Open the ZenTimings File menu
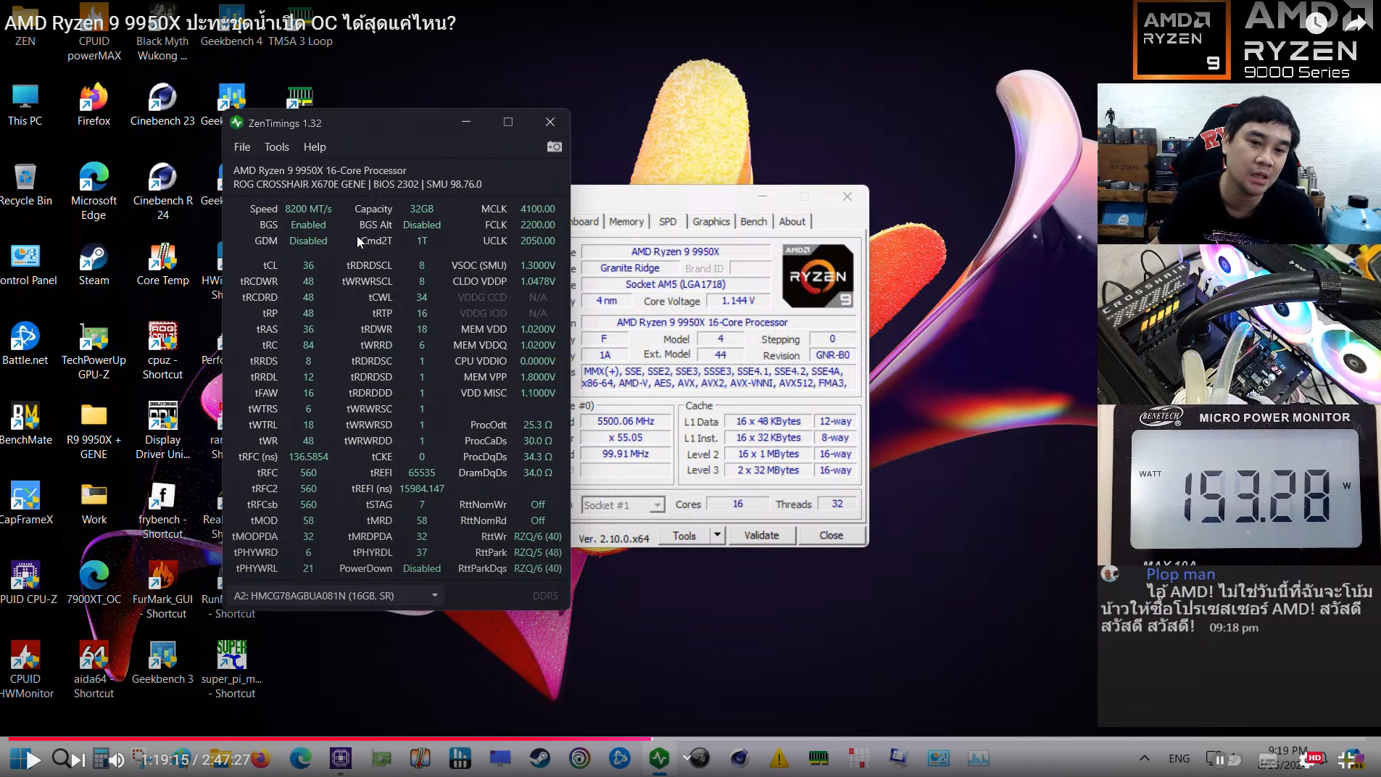1381x777 pixels. (241, 147)
